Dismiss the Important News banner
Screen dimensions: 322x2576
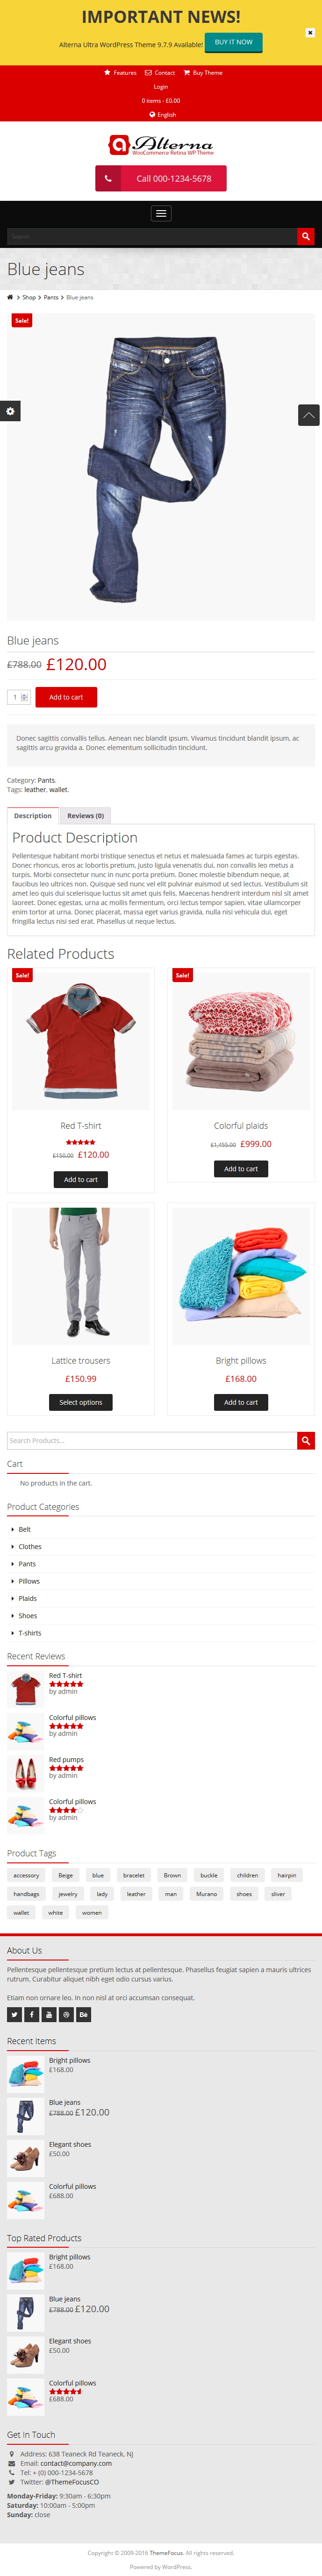coord(310,32)
